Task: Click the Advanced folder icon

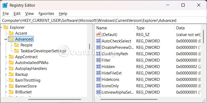Action: 11,39
